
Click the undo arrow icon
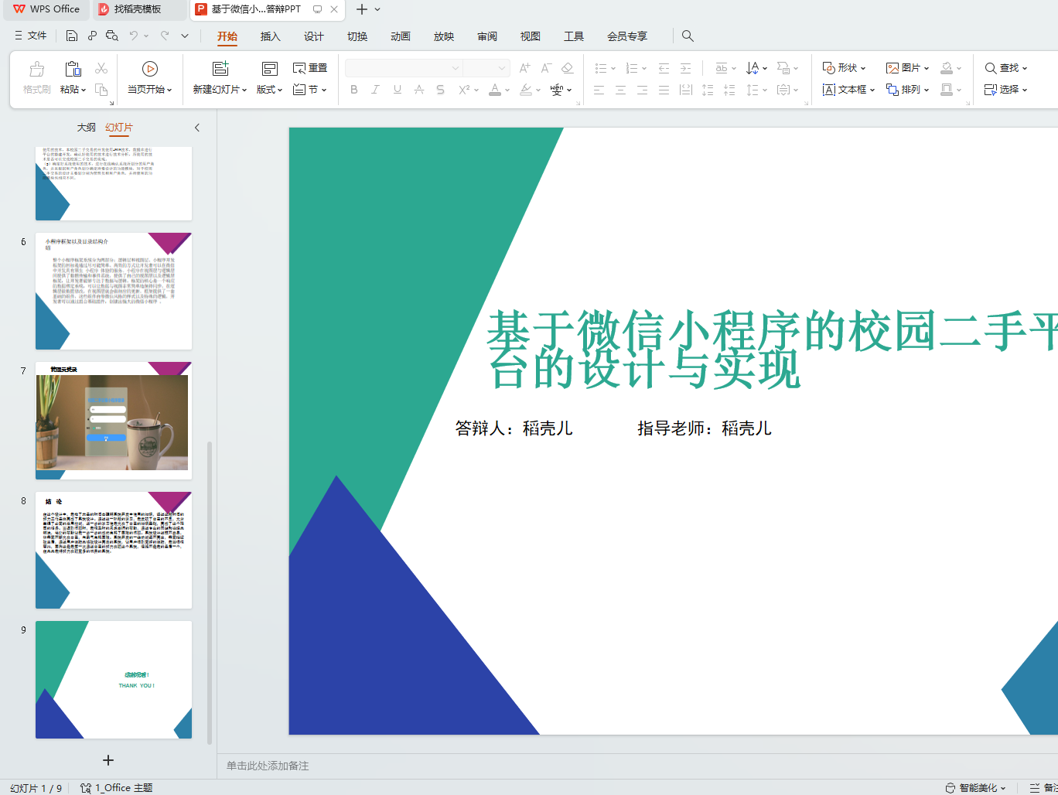tap(134, 36)
